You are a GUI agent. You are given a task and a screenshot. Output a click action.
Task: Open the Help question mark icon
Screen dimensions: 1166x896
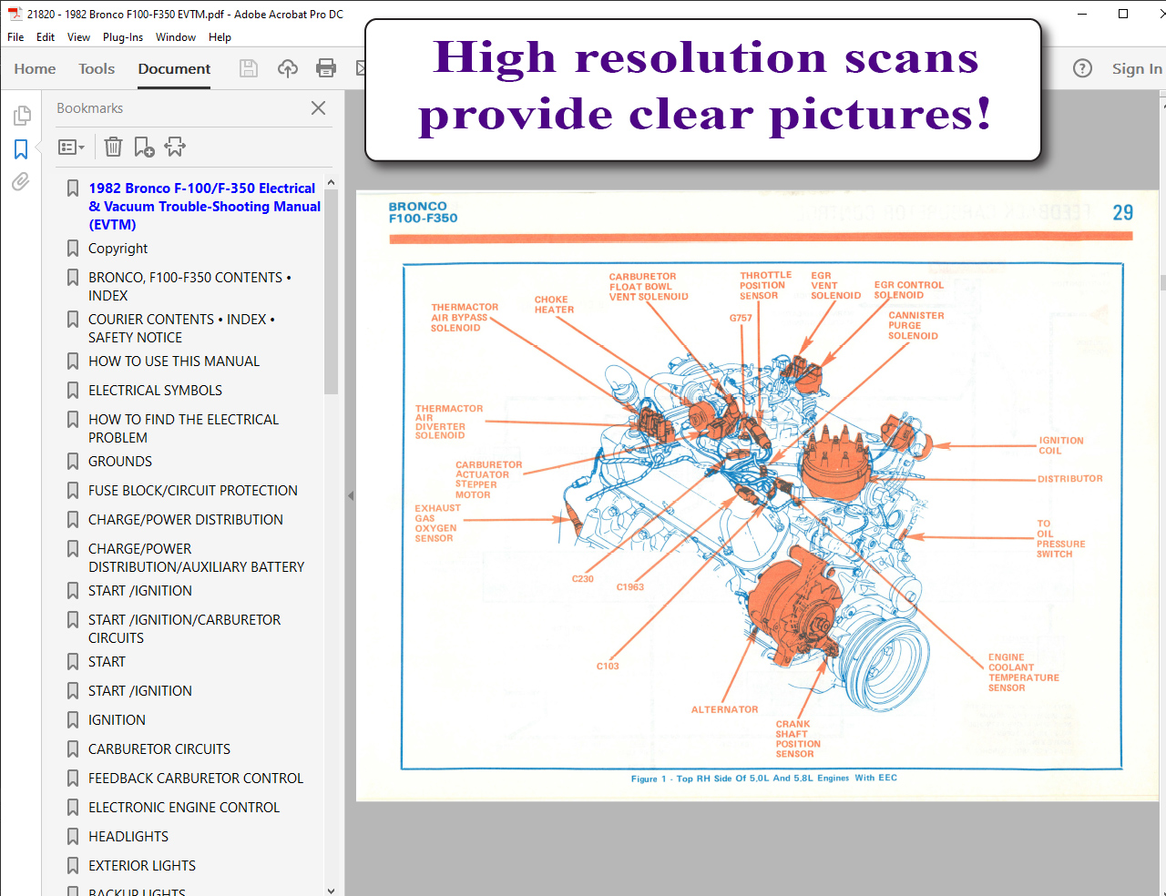coord(1082,68)
